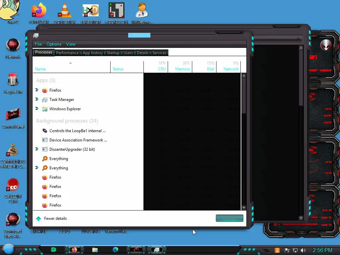Image resolution: width=340 pixels, height=255 pixels.
Task: Open the green Dissenter taskbar icon
Action: (x=53, y=250)
